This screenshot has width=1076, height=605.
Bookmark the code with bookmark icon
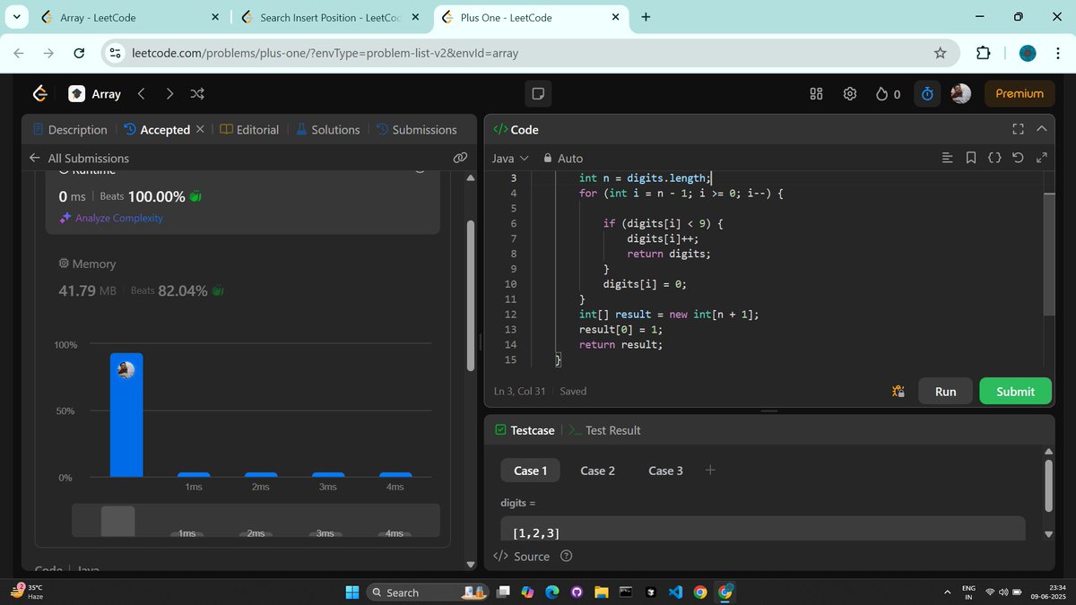click(x=971, y=158)
